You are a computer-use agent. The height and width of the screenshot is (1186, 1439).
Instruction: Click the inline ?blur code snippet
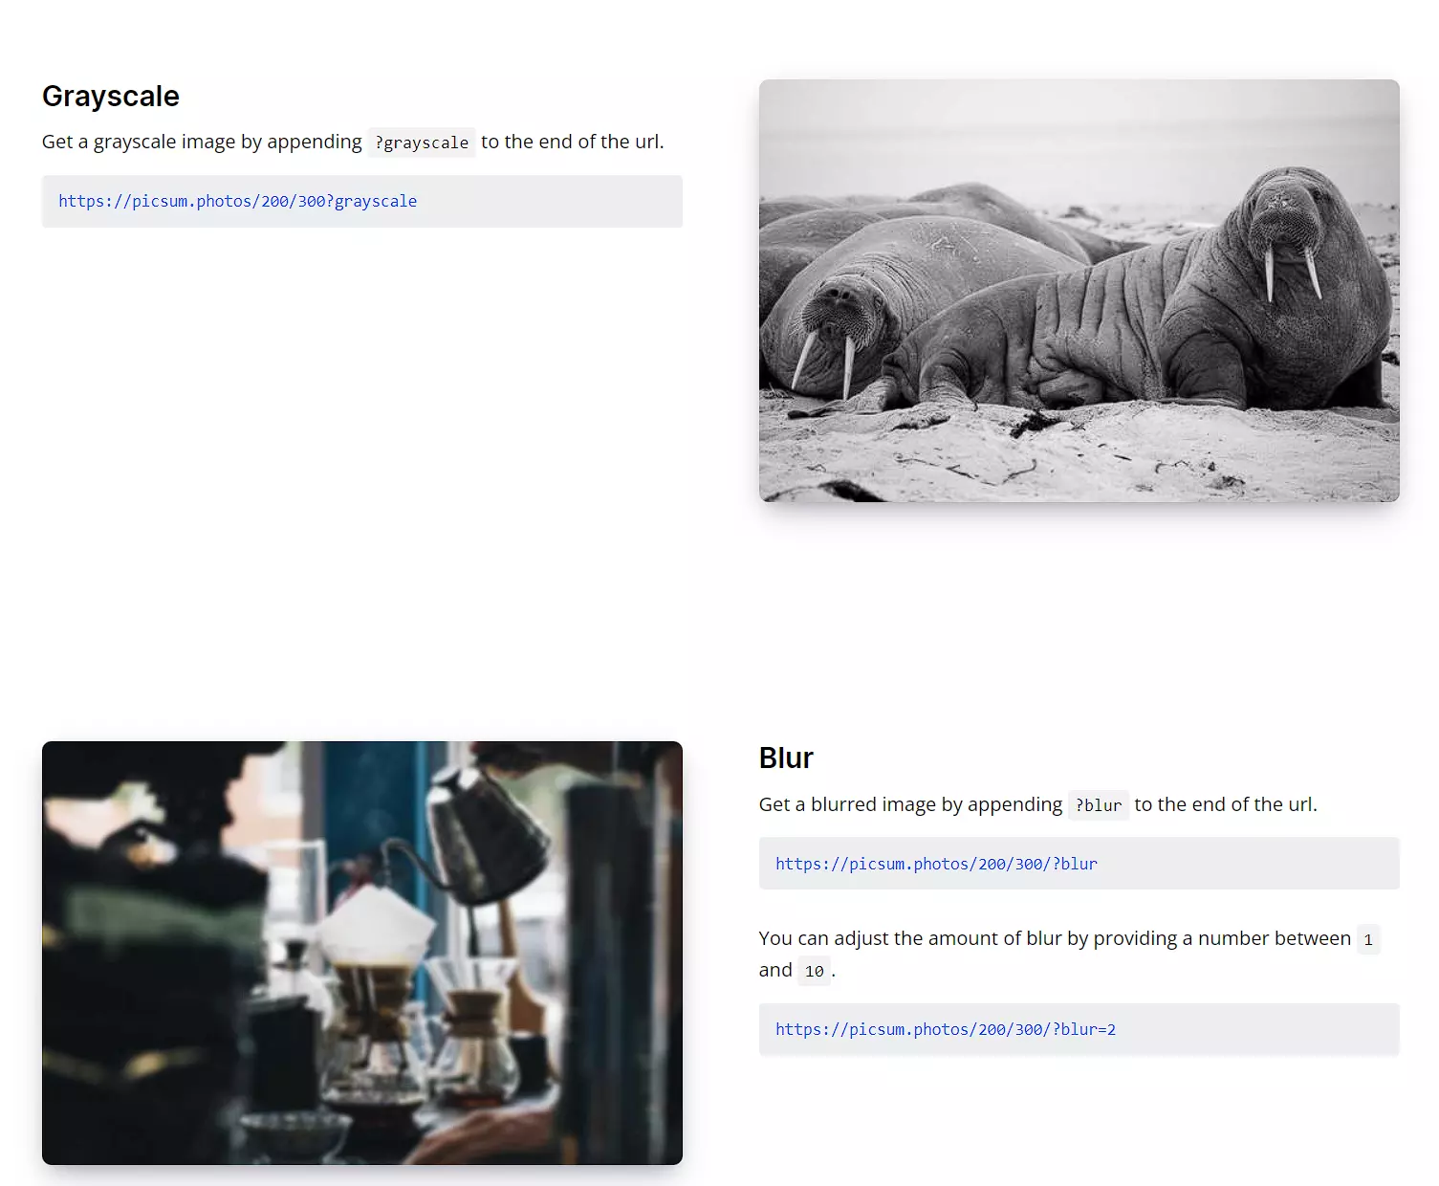1099,805
